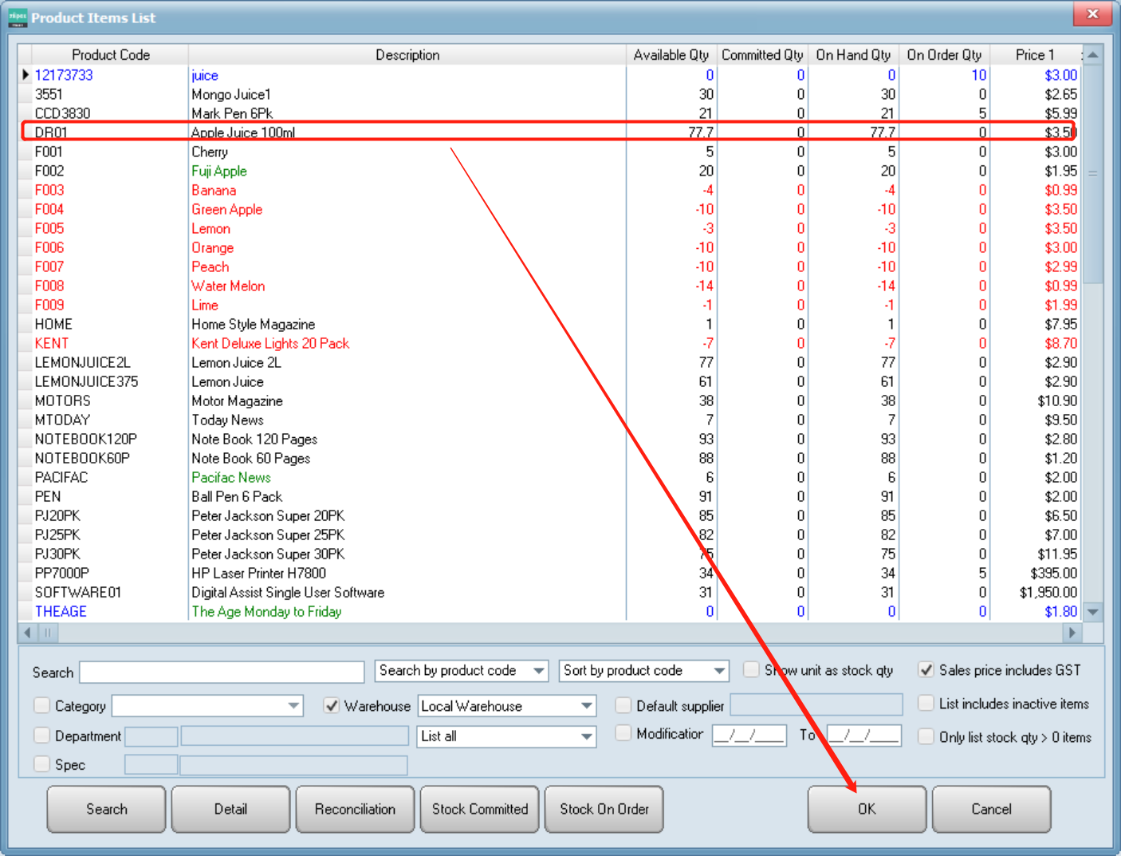Enable Only list stock qty > 0 items
1121x856 pixels.
coord(926,736)
